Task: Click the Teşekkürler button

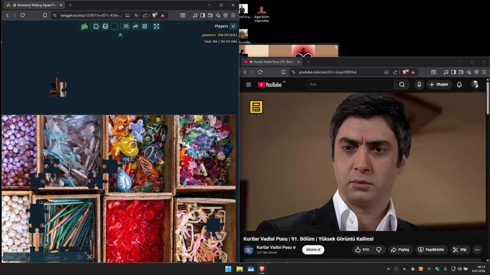Action: point(431,250)
